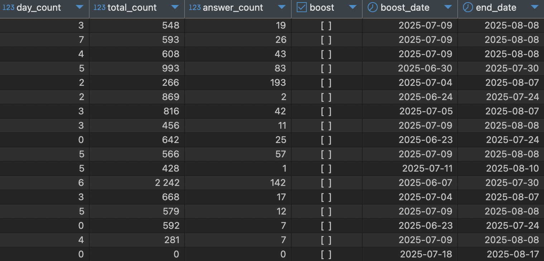544x261 pixels.
Task: Select the day_count header label text
Action: (x=39, y=8)
